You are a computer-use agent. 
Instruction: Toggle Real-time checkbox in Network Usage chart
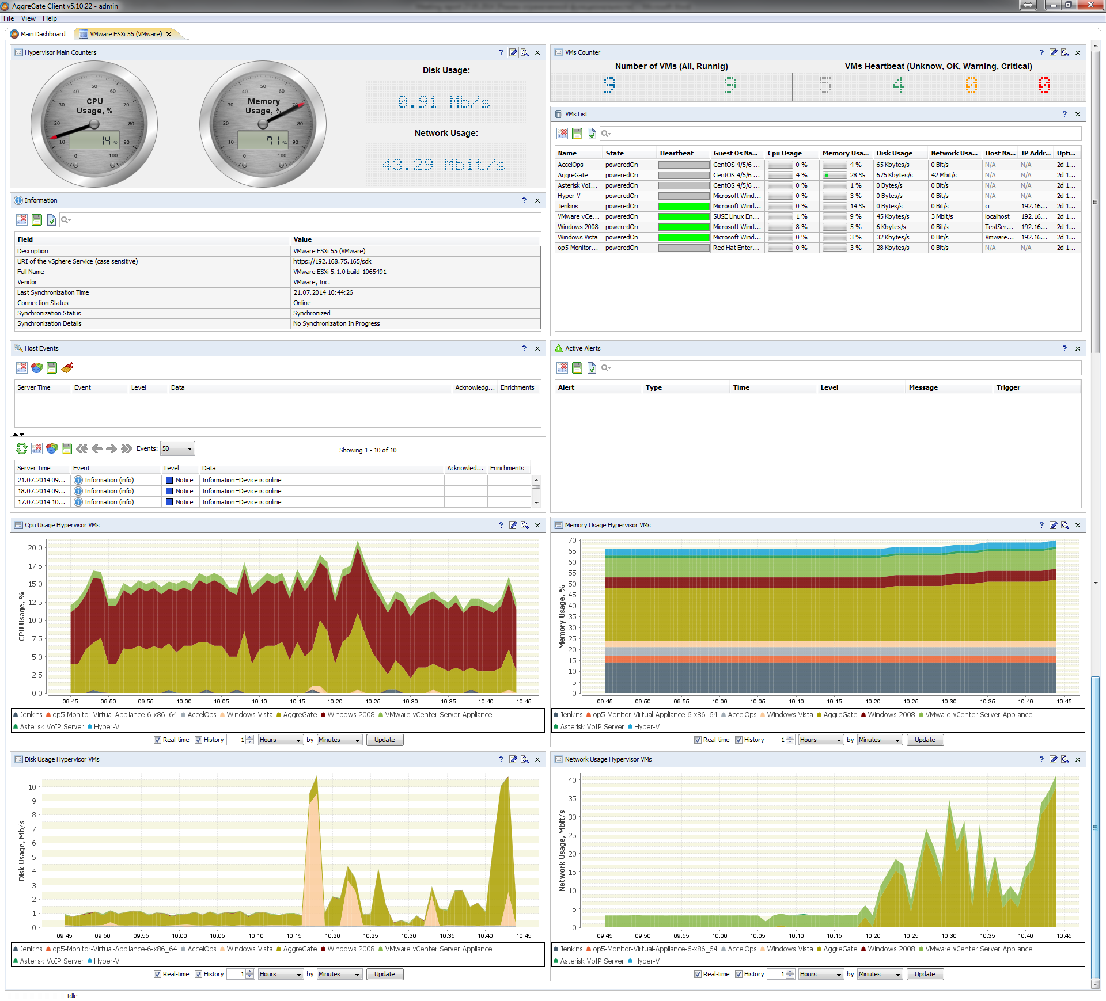[698, 974]
